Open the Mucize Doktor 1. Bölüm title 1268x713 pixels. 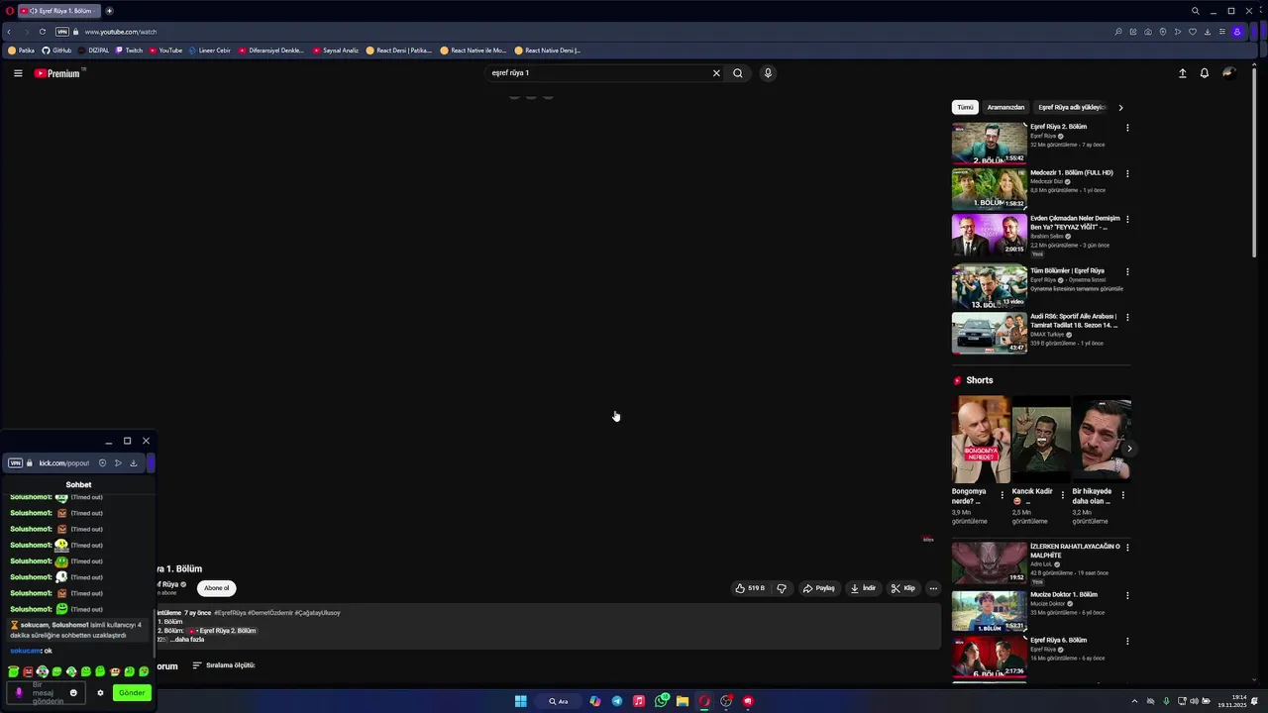[1064, 595]
